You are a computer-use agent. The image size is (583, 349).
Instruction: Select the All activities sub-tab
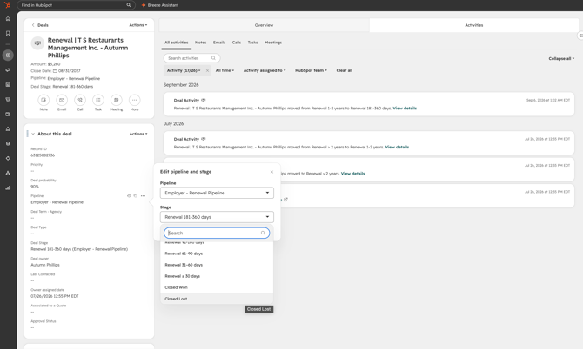[177, 43]
